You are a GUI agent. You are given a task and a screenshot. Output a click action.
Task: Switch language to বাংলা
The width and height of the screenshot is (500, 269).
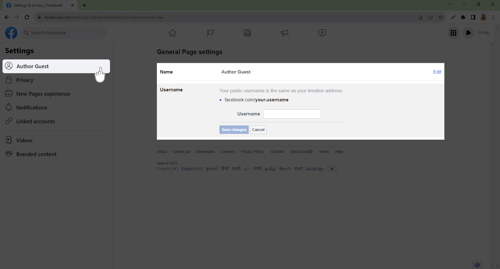tap(298, 169)
